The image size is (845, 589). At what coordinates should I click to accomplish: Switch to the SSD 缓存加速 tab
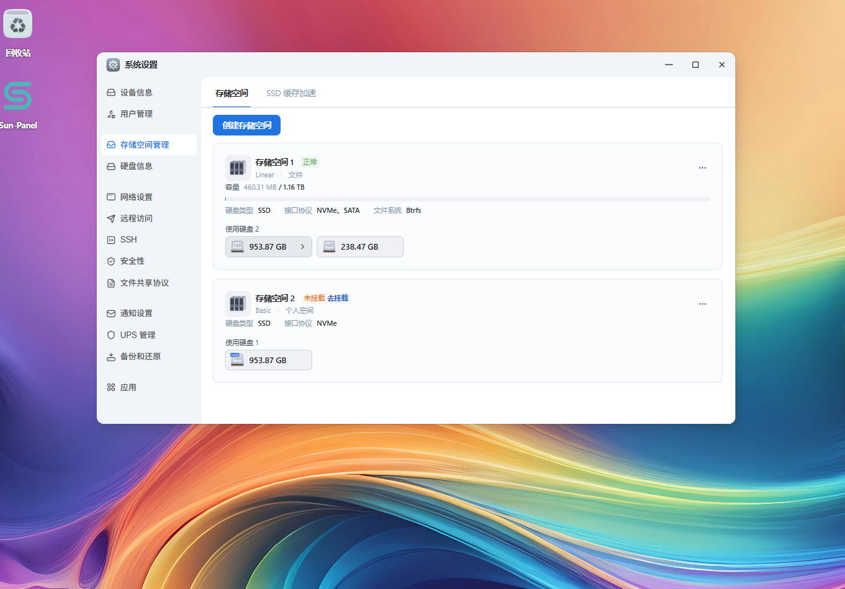pos(291,94)
